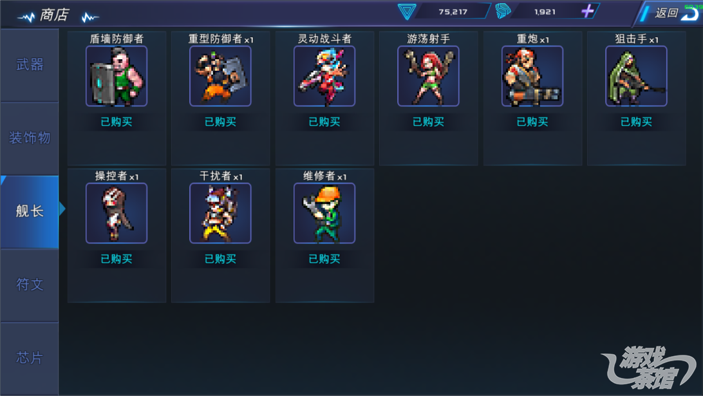Select the 盾墙防御者 captain portrait
The width and height of the screenshot is (703, 396).
tap(117, 76)
